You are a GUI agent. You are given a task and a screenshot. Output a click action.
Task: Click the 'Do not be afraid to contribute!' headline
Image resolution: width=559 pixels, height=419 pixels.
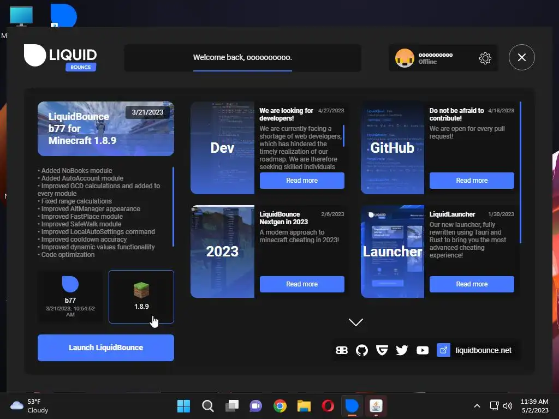(457, 115)
